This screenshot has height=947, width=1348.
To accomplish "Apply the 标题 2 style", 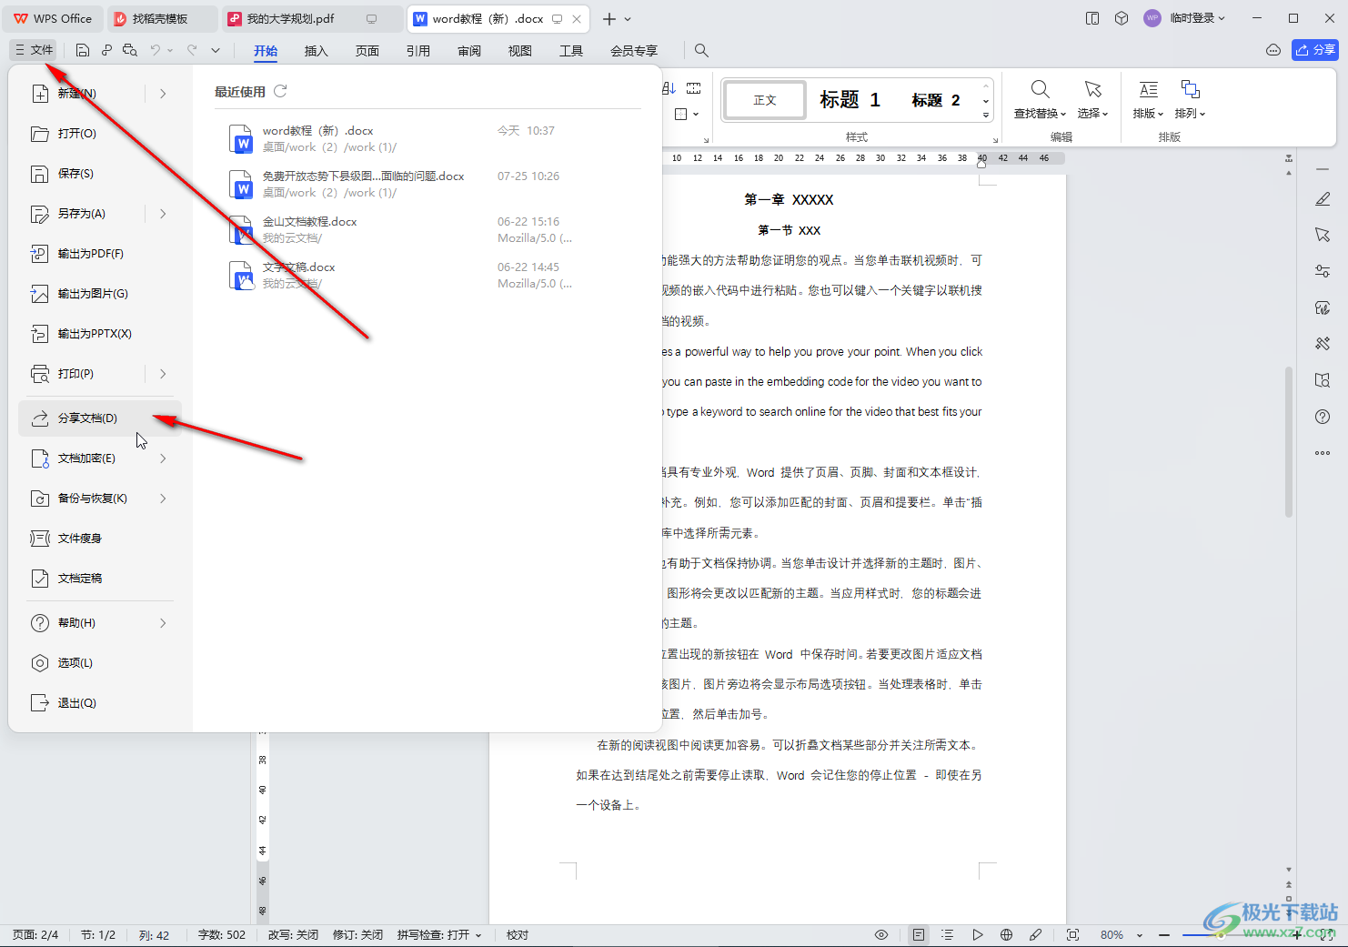I will [x=936, y=100].
